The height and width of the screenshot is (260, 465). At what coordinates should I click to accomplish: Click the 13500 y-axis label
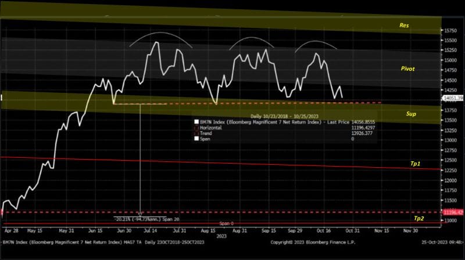pyautogui.click(x=451, y=120)
